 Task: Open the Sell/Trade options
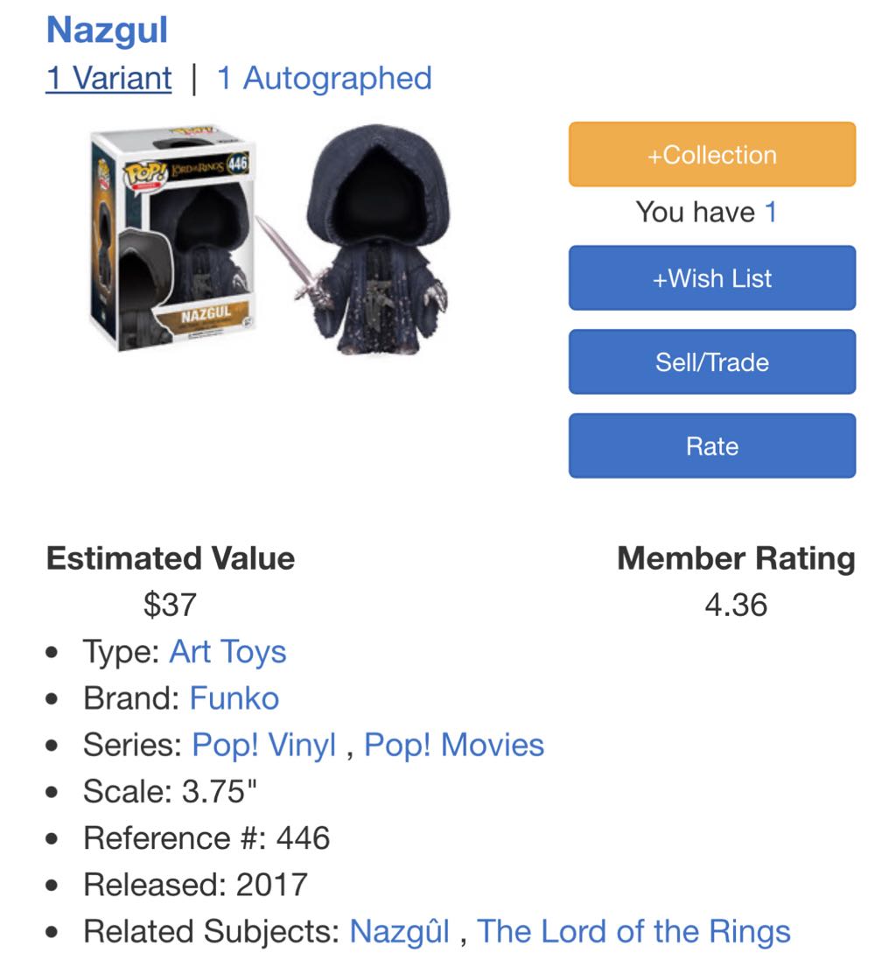(711, 361)
